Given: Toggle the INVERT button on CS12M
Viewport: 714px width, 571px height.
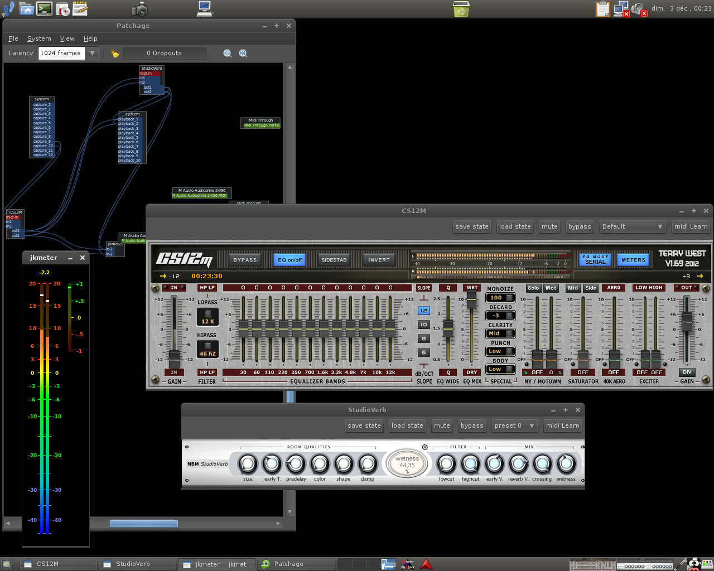Looking at the screenshot, I should [379, 260].
